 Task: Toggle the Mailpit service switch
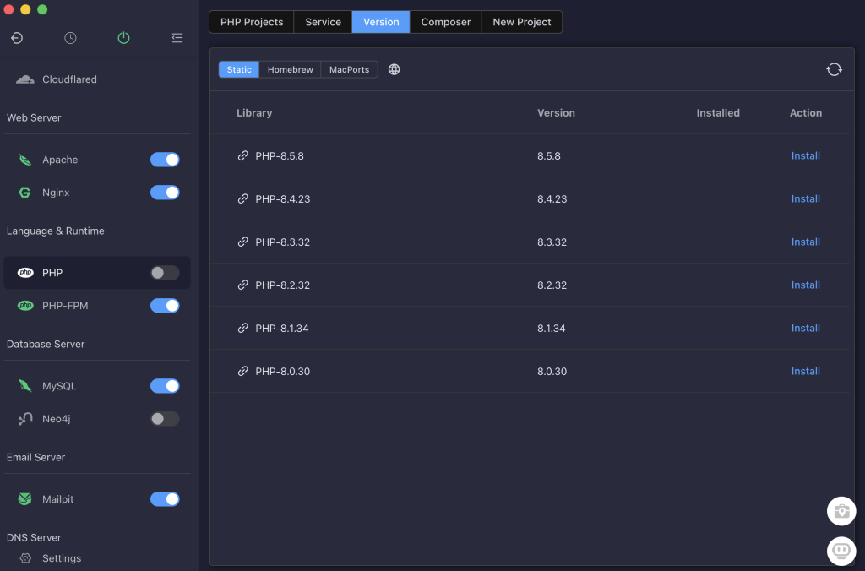click(x=165, y=499)
